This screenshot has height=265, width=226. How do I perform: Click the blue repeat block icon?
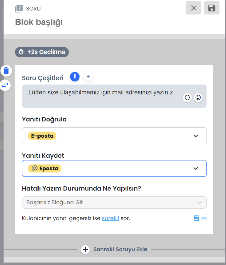point(196,218)
